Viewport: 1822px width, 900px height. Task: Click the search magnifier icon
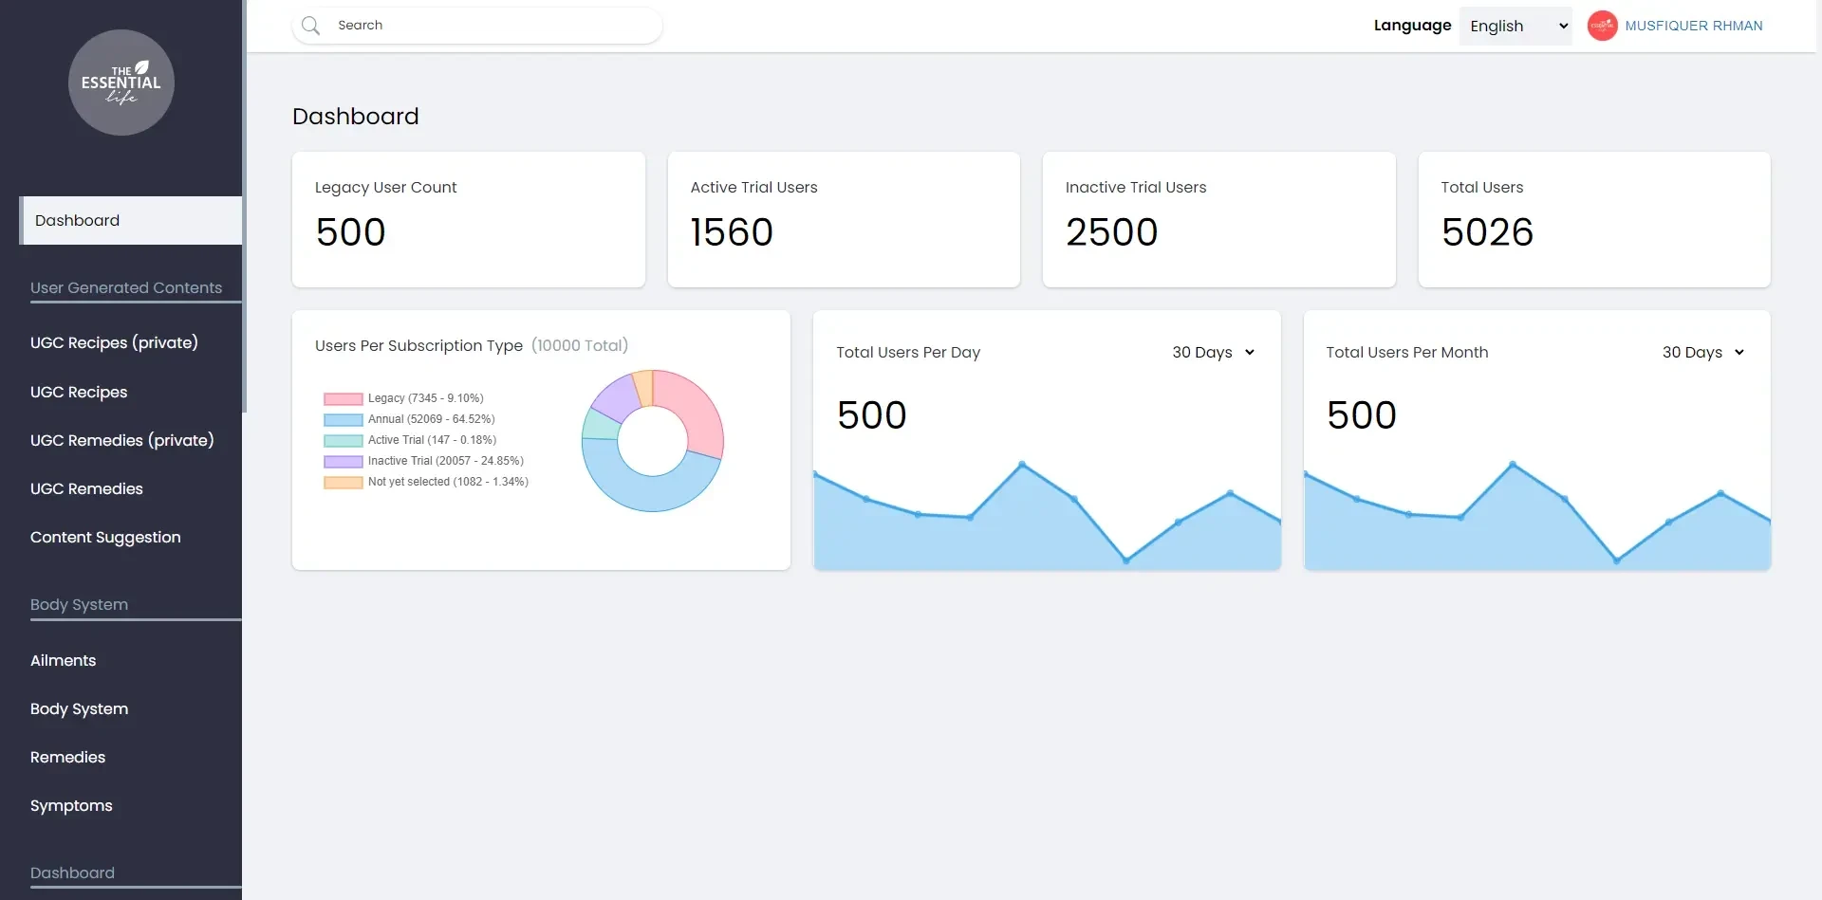click(x=310, y=26)
